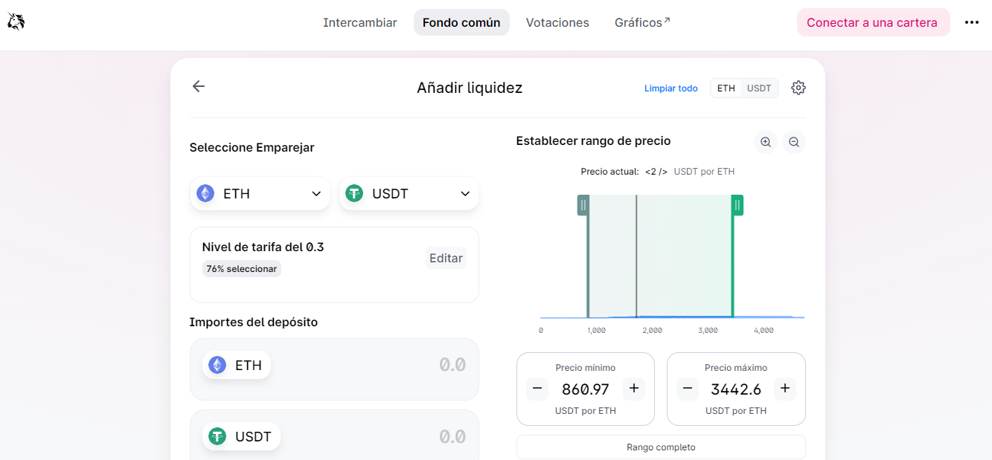
Task: Select Rango completo for the price range
Action: coord(661,447)
